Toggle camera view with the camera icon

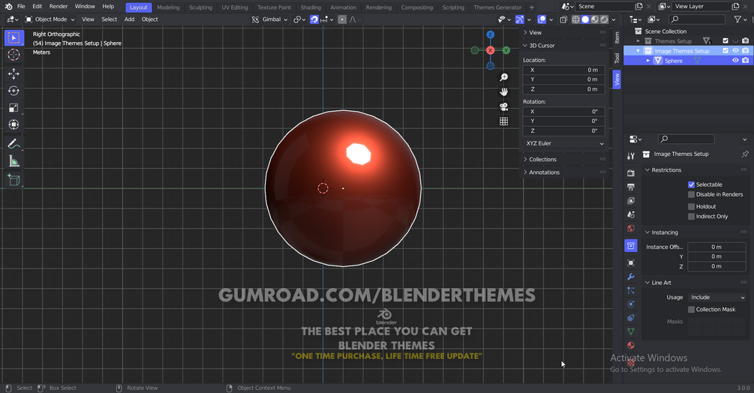pyautogui.click(x=503, y=106)
